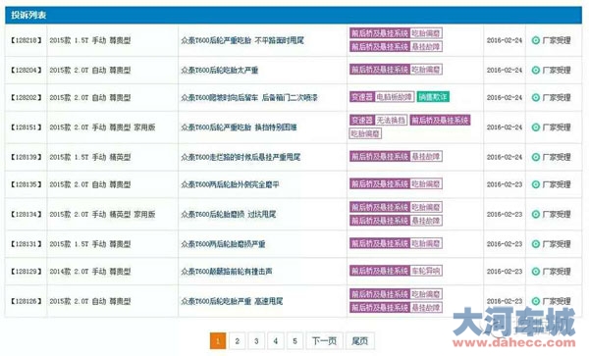The height and width of the screenshot is (356, 589).
Task: Open complaint 众泰T600后轮吃胎太严重
Action: click(x=219, y=71)
